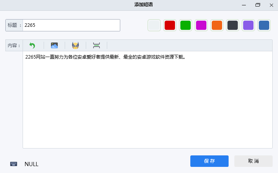The height and width of the screenshot is (173, 278).
Task: Pick the magenta color swatch
Action: (x=201, y=25)
